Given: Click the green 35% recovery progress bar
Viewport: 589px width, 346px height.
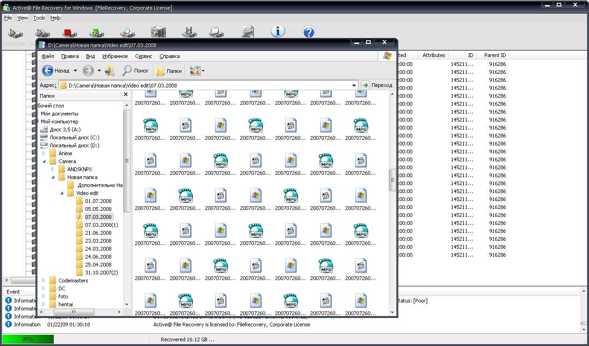Looking at the screenshot, I should pos(28,339).
